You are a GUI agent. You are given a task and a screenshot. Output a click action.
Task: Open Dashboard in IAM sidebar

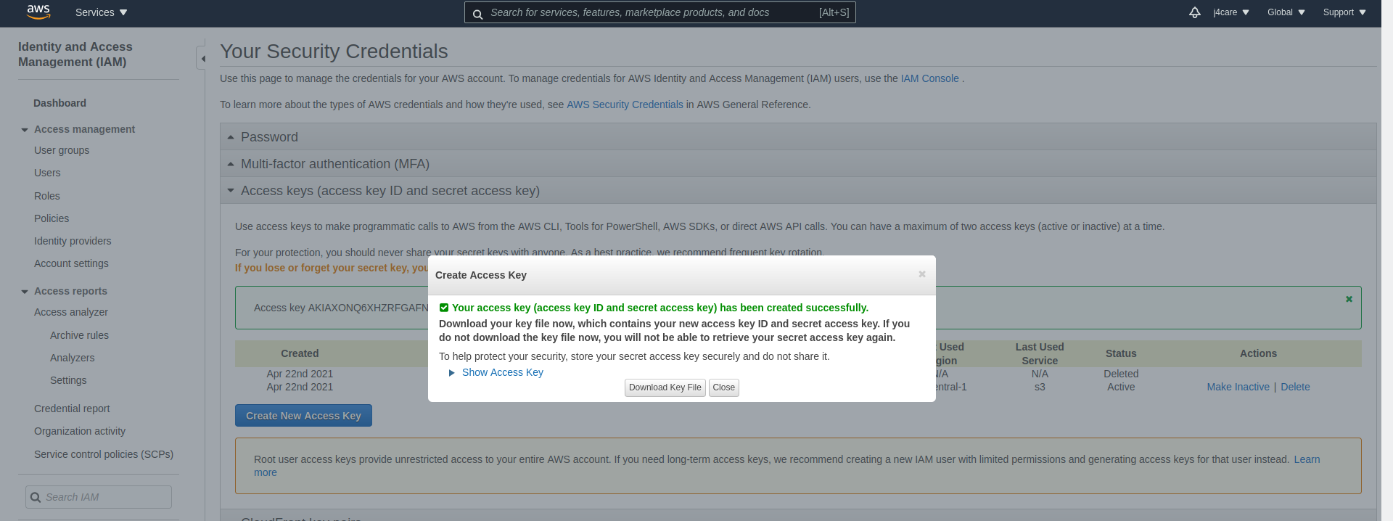pyautogui.click(x=59, y=103)
